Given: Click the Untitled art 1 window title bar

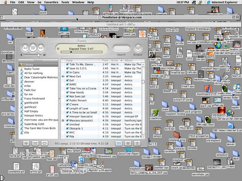Looking at the screenshot, I should click(121, 24).
